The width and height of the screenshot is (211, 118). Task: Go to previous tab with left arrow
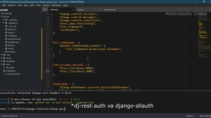(44, 10)
